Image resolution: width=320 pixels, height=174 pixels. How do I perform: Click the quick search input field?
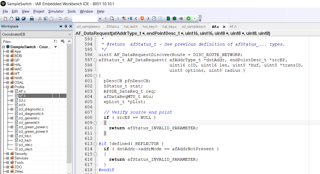[x=85, y=19]
